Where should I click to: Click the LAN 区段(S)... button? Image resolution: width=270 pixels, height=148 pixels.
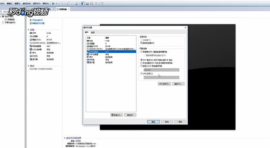[165, 84]
